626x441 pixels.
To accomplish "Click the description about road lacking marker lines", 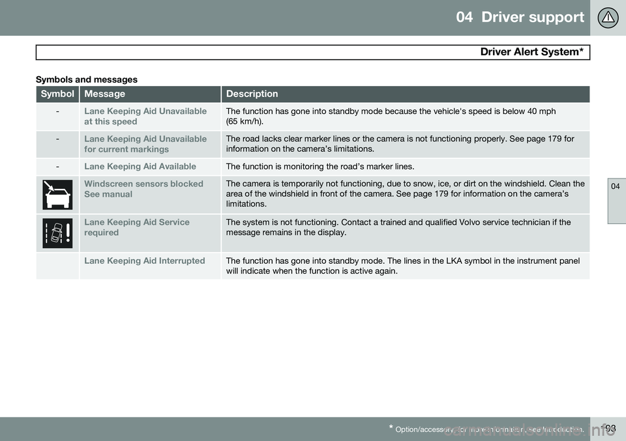I will (400, 144).
